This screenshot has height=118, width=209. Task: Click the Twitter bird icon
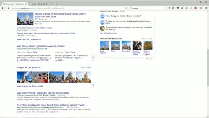point(46,49)
